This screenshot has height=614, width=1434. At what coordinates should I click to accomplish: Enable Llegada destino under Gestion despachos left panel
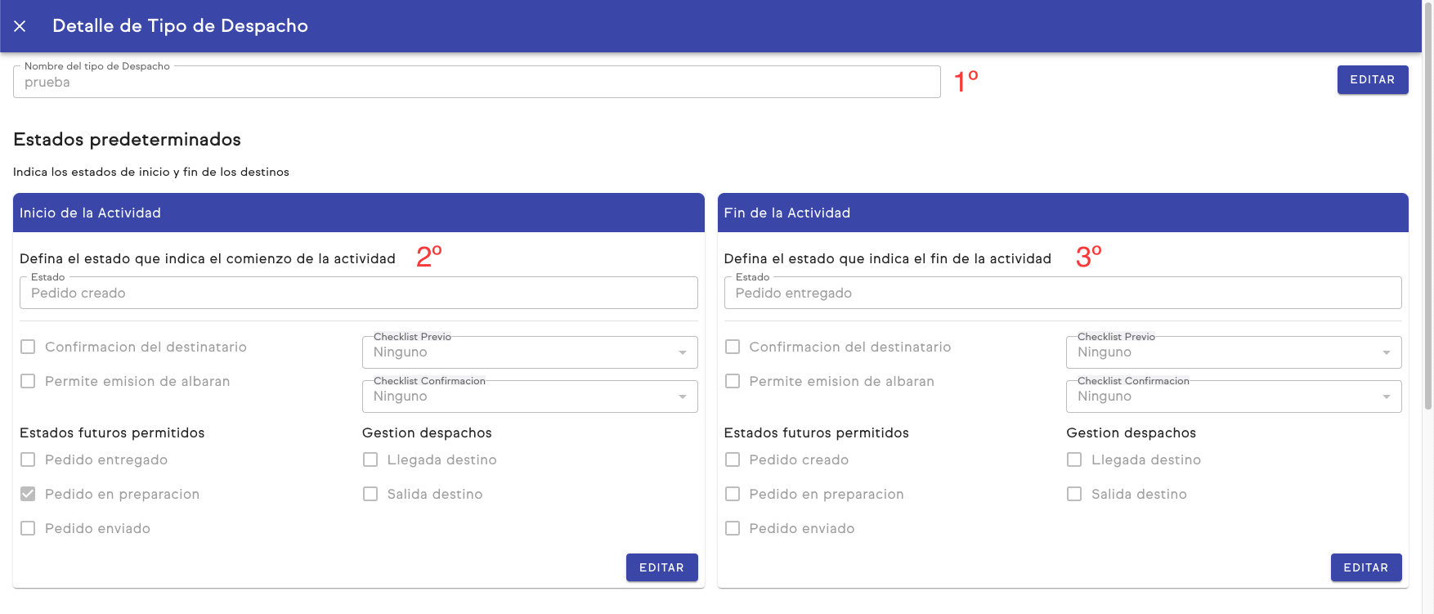370,459
